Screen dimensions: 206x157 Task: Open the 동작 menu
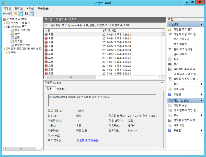coord(19,8)
